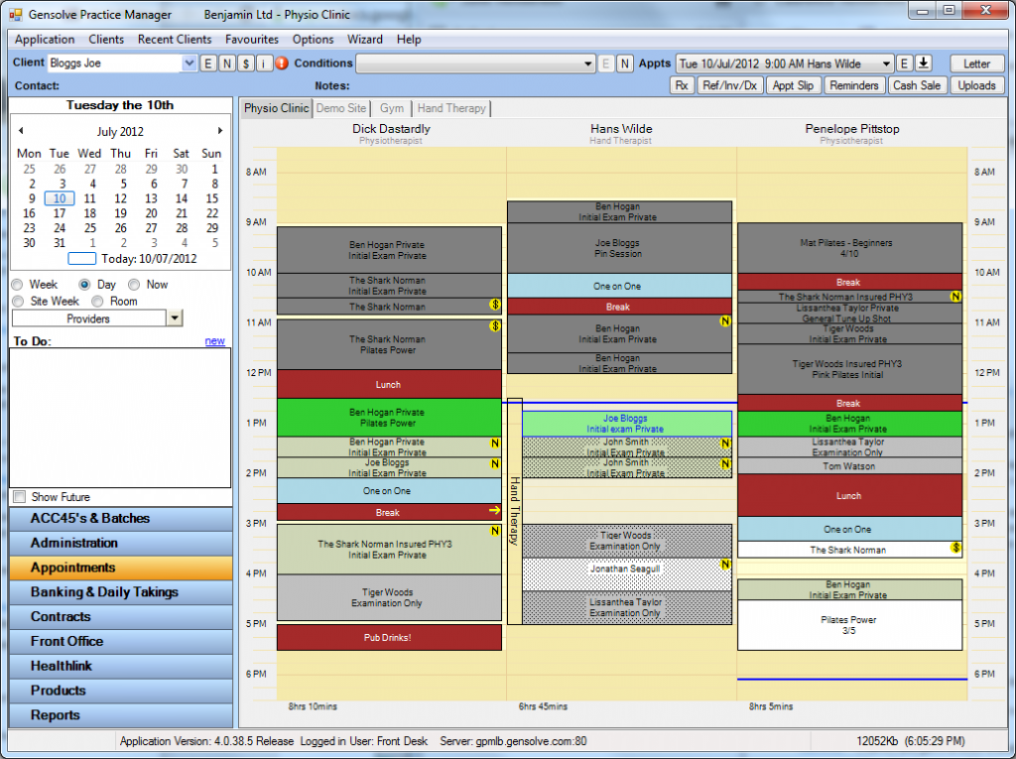Go to June using the calendar's left arrow
Viewport: 1016px width, 759px height.
[20, 131]
